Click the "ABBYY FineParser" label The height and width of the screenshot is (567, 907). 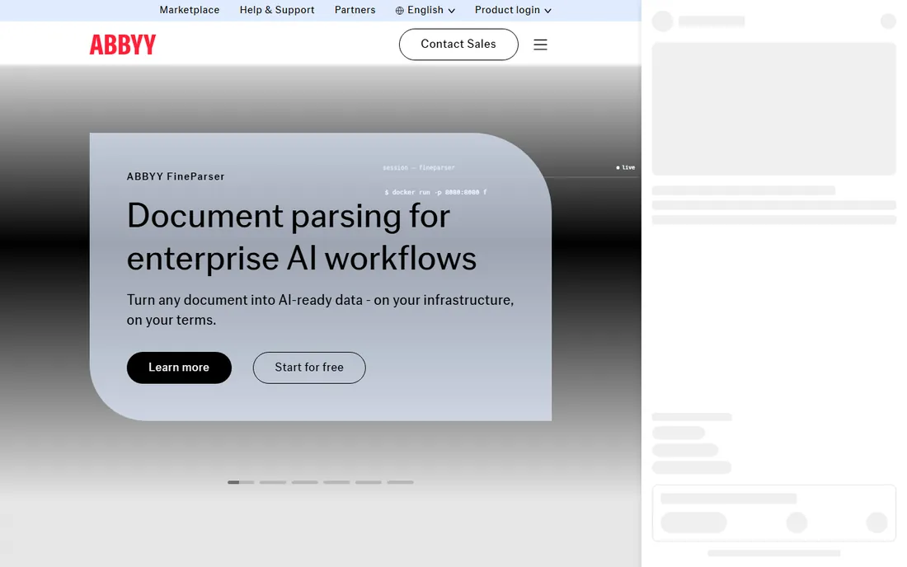[176, 177]
